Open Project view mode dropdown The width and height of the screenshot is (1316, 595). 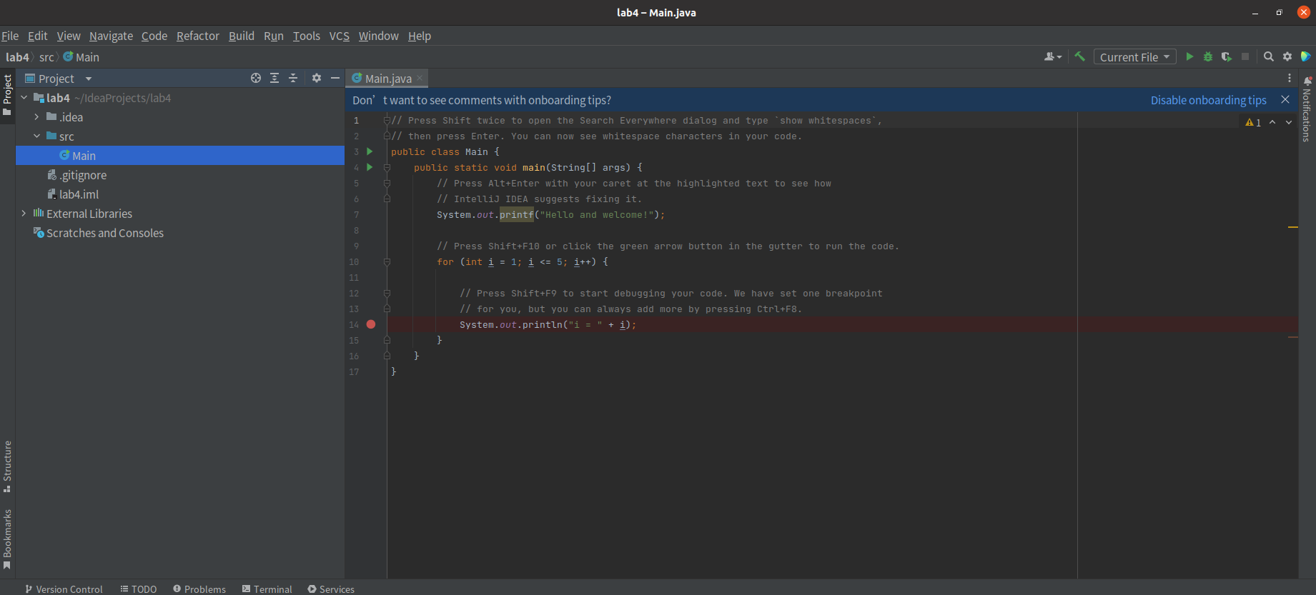pyautogui.click(x=89, y=78)
